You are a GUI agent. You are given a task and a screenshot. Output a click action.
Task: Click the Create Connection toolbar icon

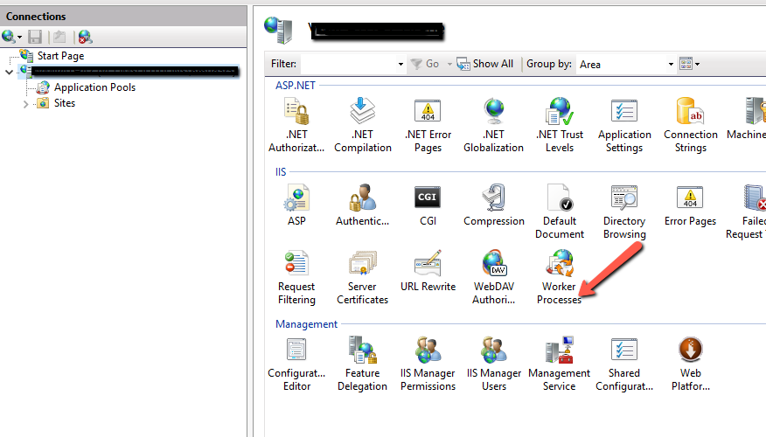click(x=9, y=37)
